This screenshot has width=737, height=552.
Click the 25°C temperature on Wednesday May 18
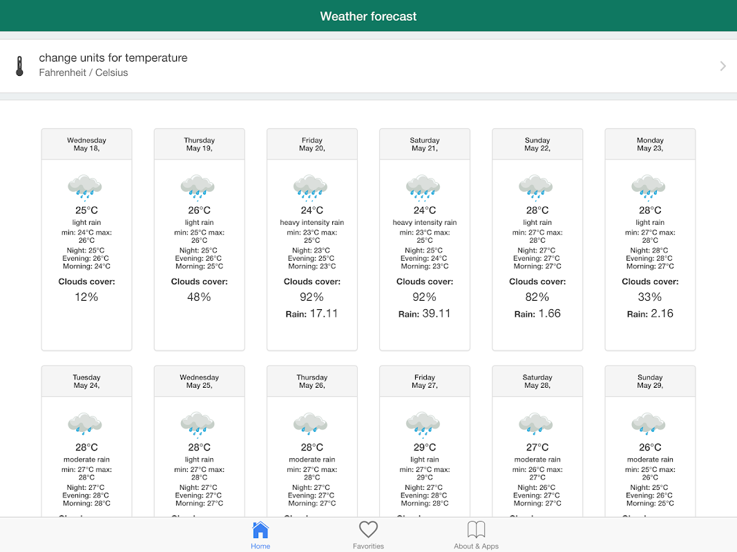click(x=86, y=210)
